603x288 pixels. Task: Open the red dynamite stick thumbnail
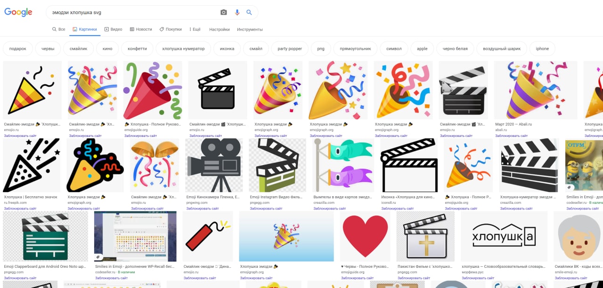(208, 236)
